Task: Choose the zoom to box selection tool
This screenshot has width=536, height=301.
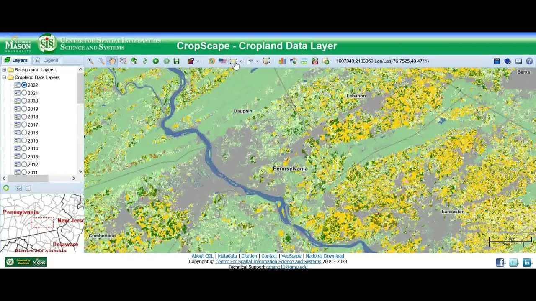Action: click(123, 61)
